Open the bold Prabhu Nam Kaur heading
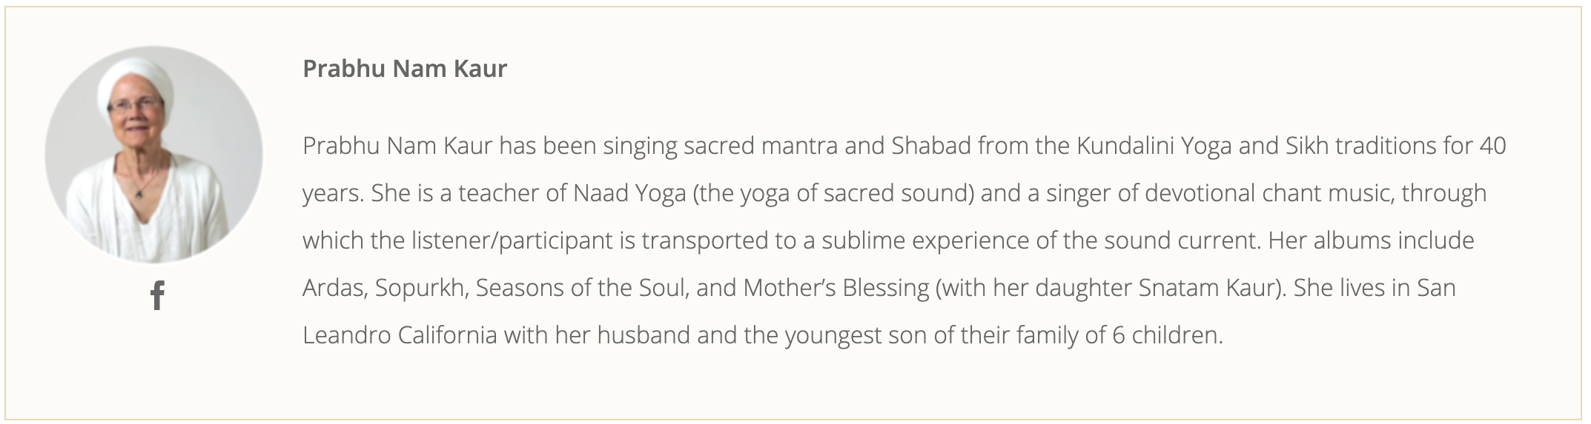This screenshot has width=1591, height=424. 405,69
